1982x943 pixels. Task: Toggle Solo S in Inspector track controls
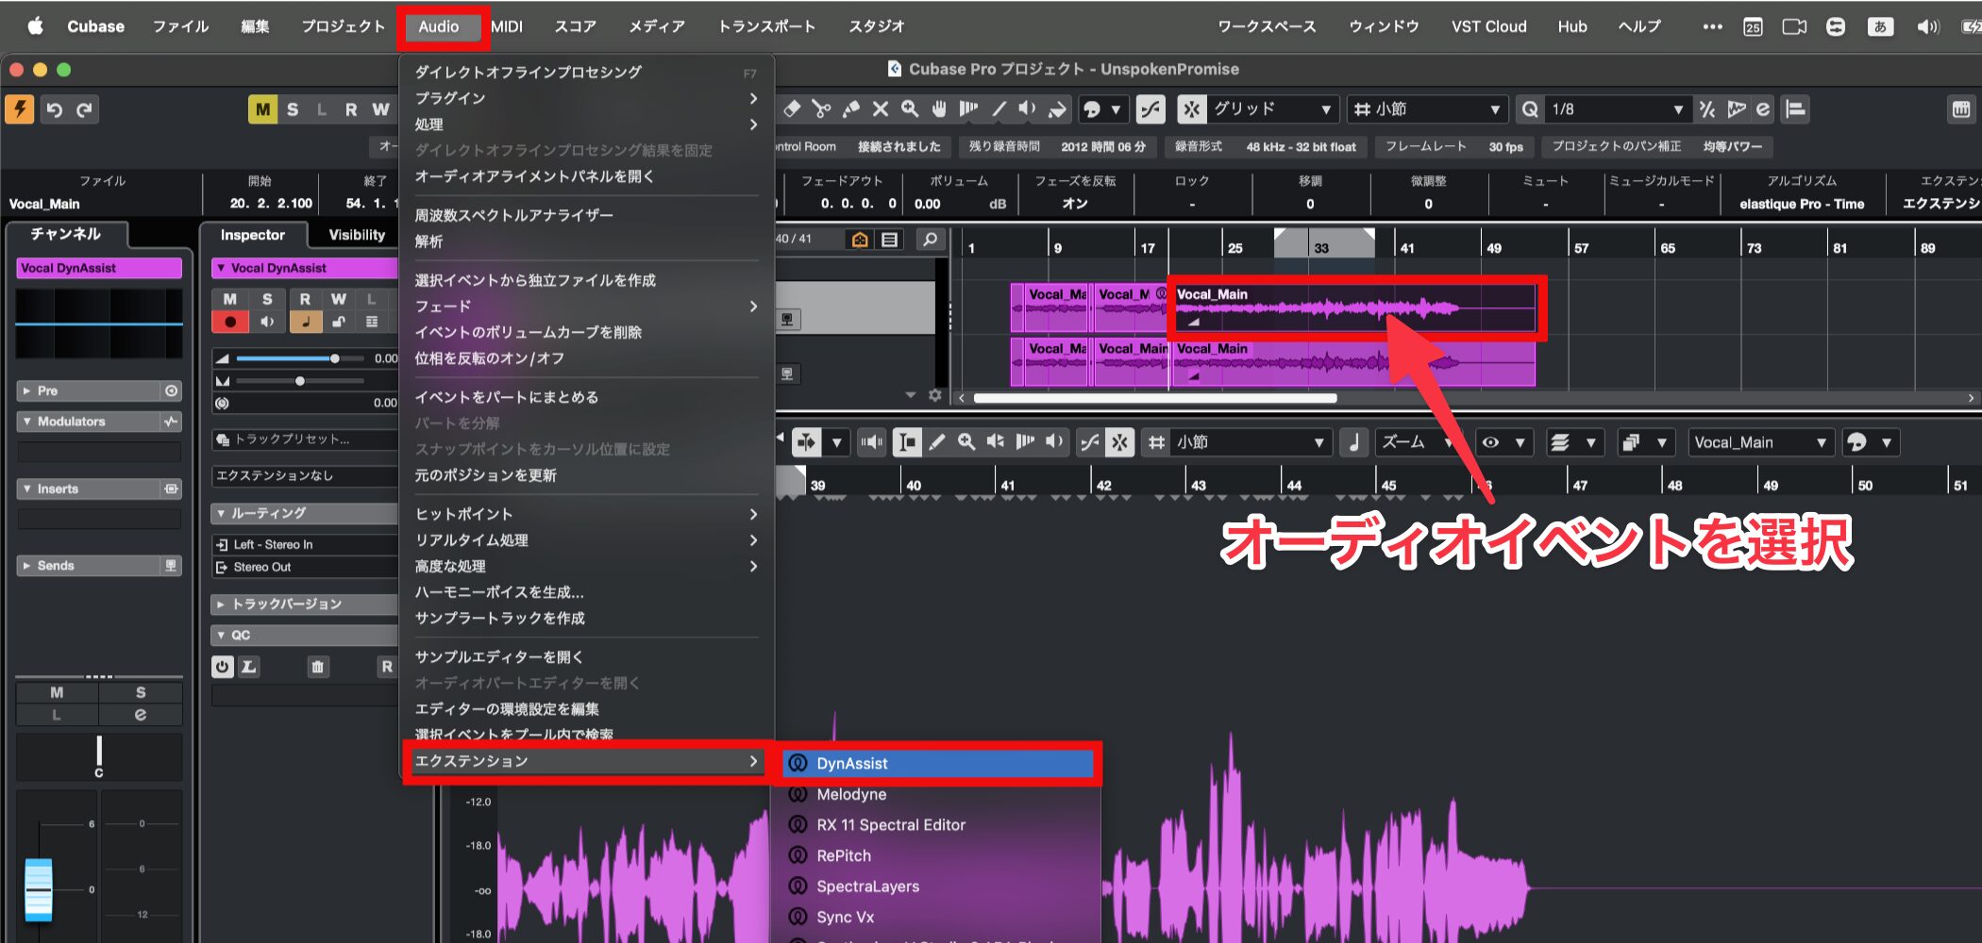267,299
